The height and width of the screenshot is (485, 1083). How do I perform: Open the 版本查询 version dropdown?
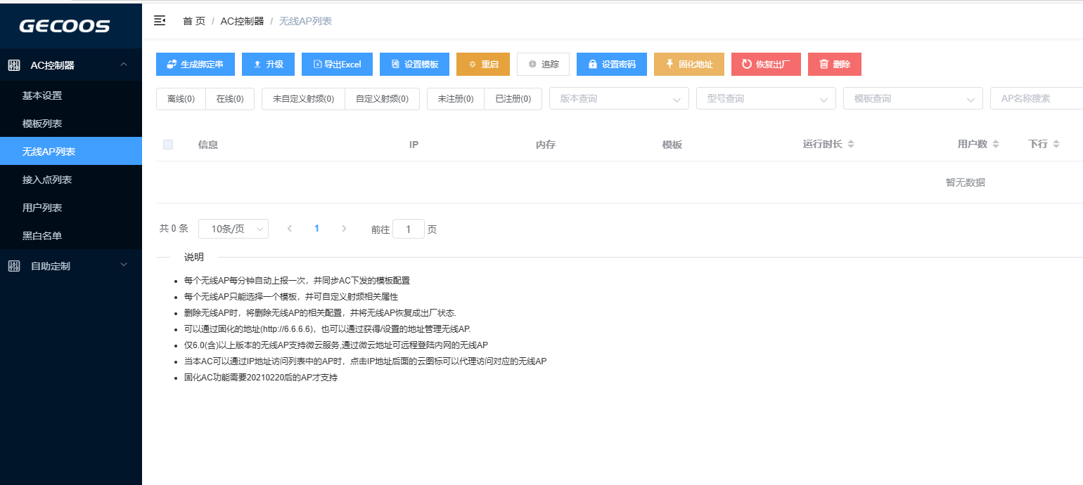coord(618,98)
